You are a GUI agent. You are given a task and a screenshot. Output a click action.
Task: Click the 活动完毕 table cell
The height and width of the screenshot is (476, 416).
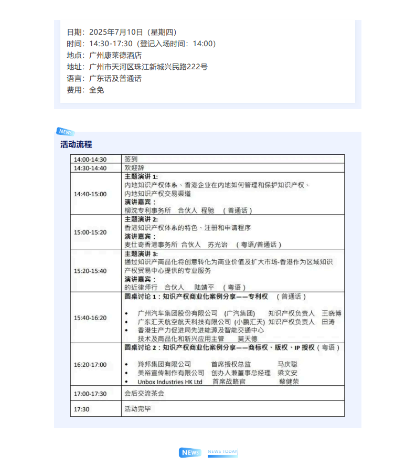pos(233,409)
